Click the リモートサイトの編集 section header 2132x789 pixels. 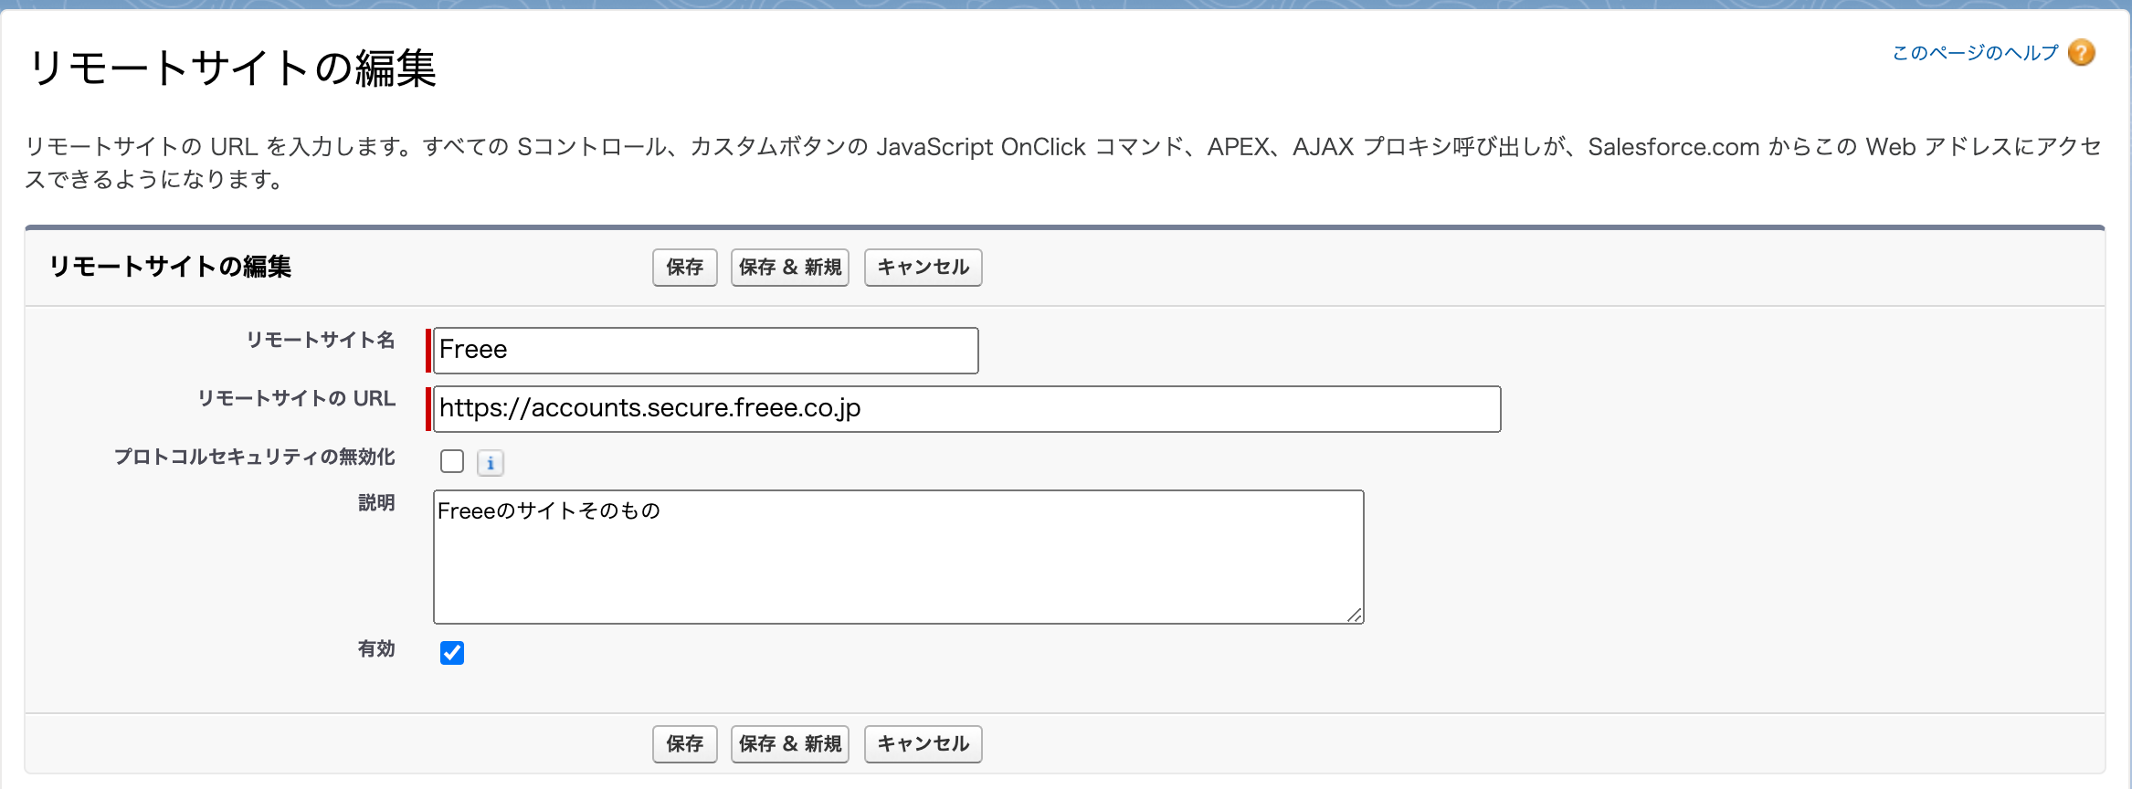tap(170, 267)
